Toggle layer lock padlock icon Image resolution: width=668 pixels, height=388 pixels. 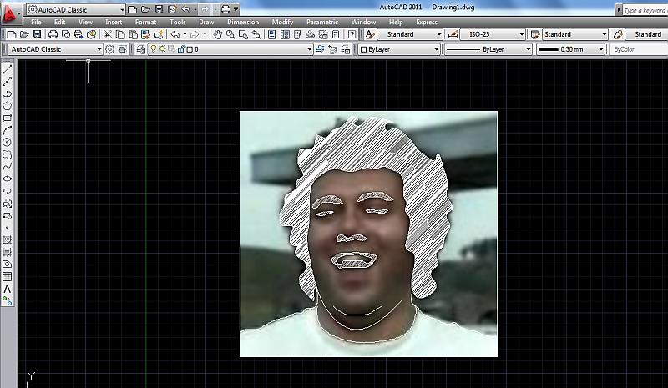pos(180,49)
